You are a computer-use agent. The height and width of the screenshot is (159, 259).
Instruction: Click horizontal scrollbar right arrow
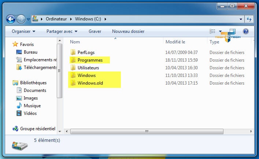pyautogui.click(x=251, y=131)
